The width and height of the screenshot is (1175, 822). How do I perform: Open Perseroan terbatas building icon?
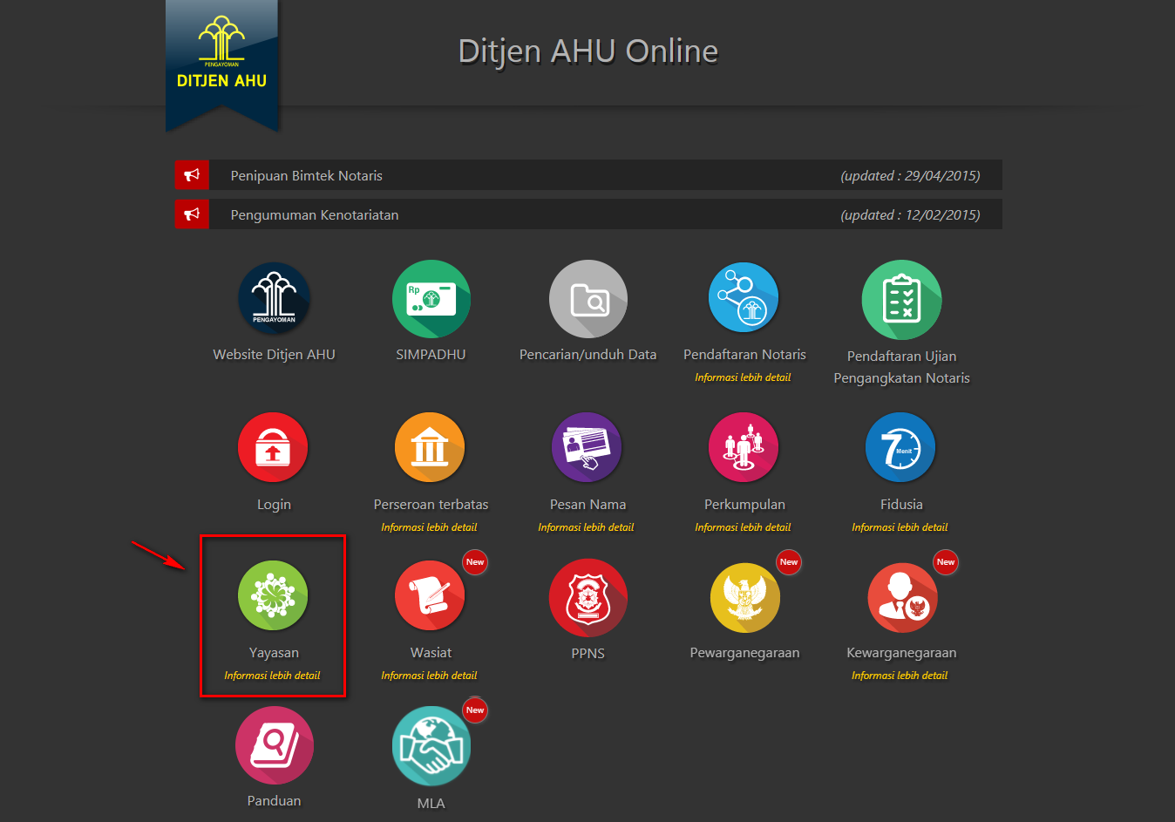coord(430,447)
